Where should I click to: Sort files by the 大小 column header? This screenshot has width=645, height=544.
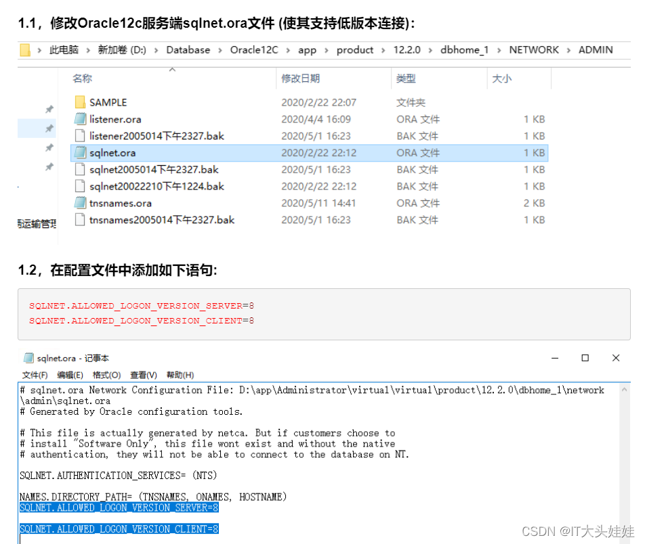[x=502, y=78]
